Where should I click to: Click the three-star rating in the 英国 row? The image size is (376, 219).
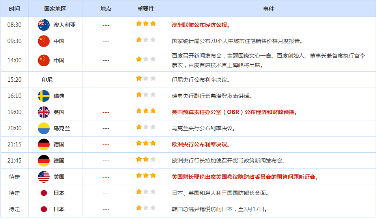(146, 111)
